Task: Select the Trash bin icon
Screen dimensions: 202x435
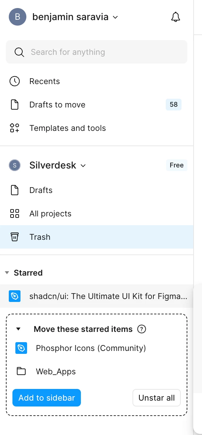Action: [x=14, y=237]
